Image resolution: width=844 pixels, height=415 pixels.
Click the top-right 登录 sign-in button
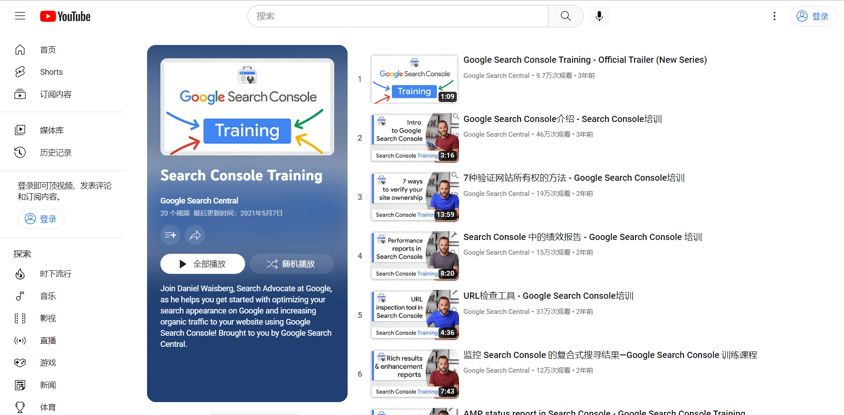point(813,16)
